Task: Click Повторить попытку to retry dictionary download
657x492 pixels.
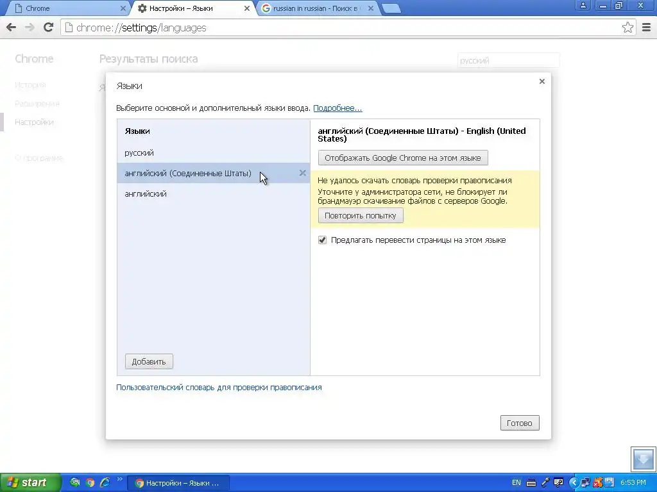Action: [361, 215]
